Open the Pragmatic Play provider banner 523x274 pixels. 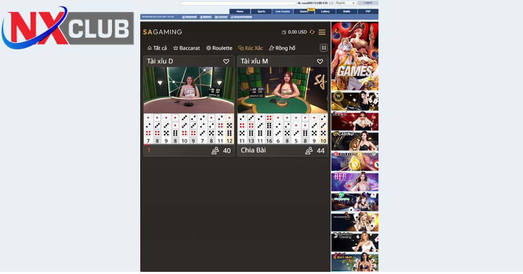click(355, 222)
